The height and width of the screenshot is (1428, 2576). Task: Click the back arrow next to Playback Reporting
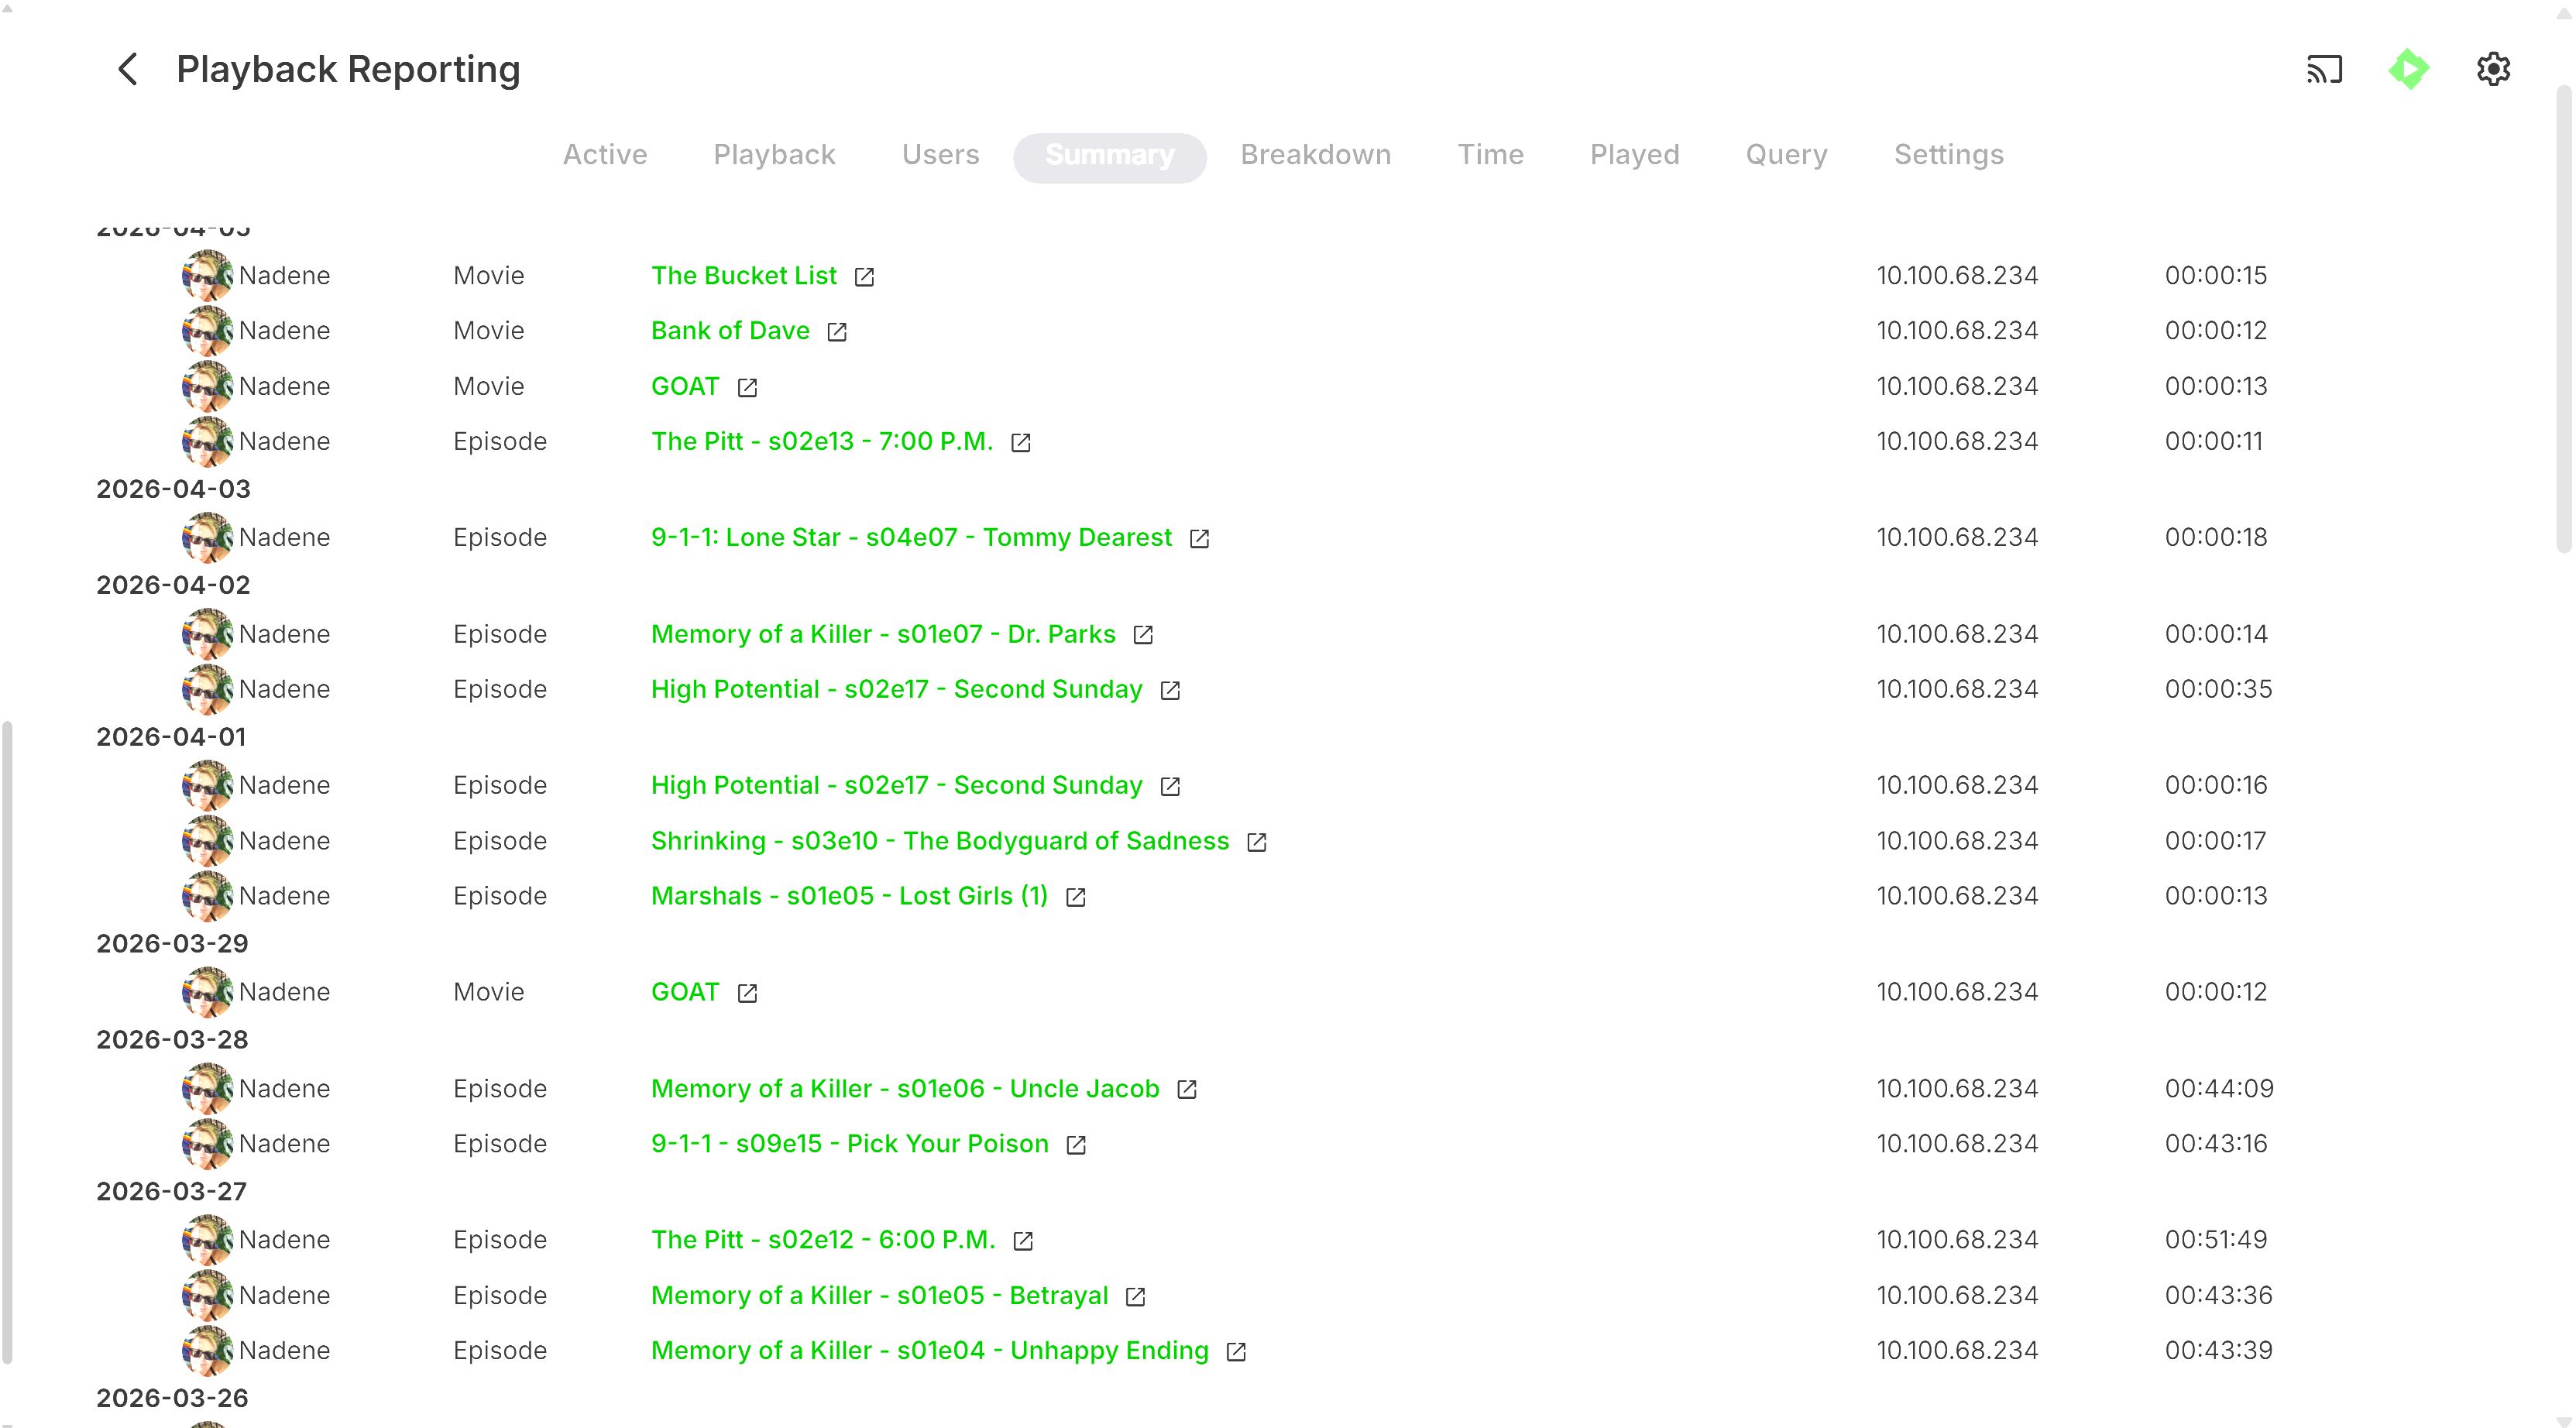(128, 69)
